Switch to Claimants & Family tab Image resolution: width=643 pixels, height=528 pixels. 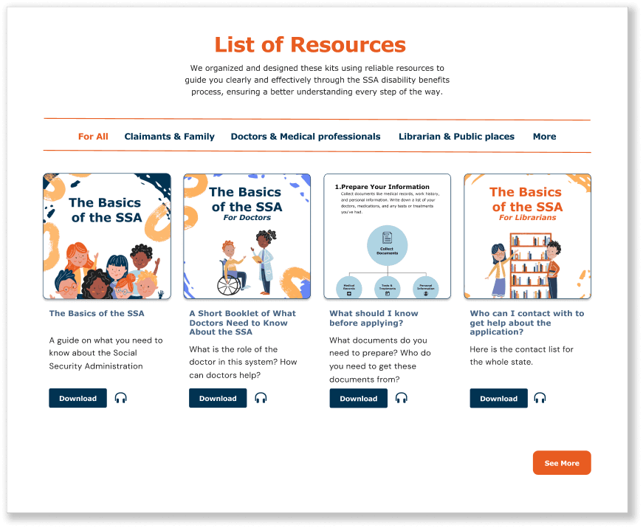[x=169, y=137]
